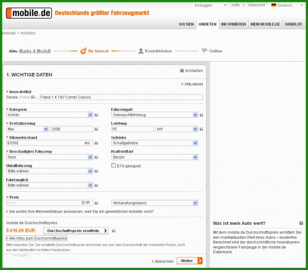308x270 pixels.
Task: Click the mobile.de logo
Action: coord(29,13)
